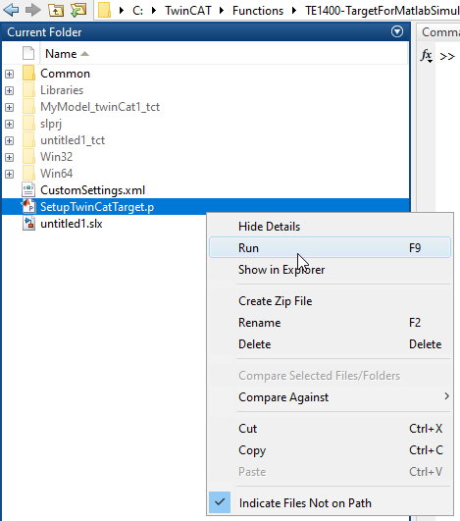This screenshot has height=521, width=460.
Task: Go forward folder navigation arrow
Action: click(33, 9)
